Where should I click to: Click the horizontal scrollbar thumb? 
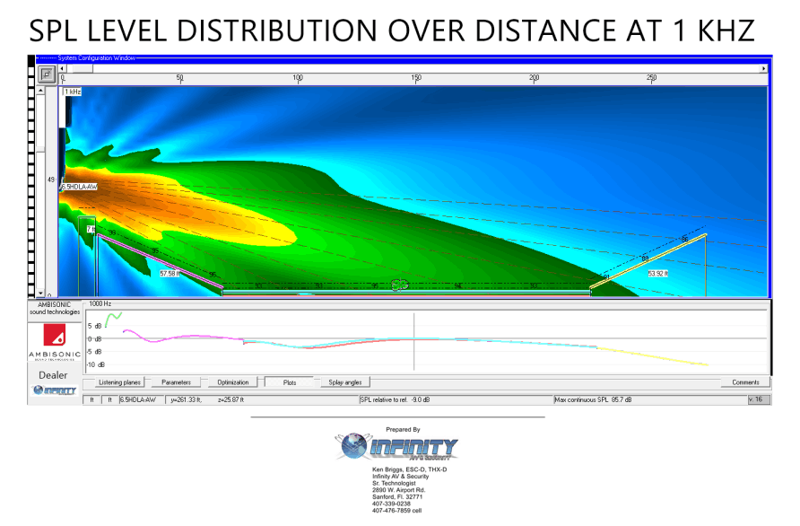(81, 68)
